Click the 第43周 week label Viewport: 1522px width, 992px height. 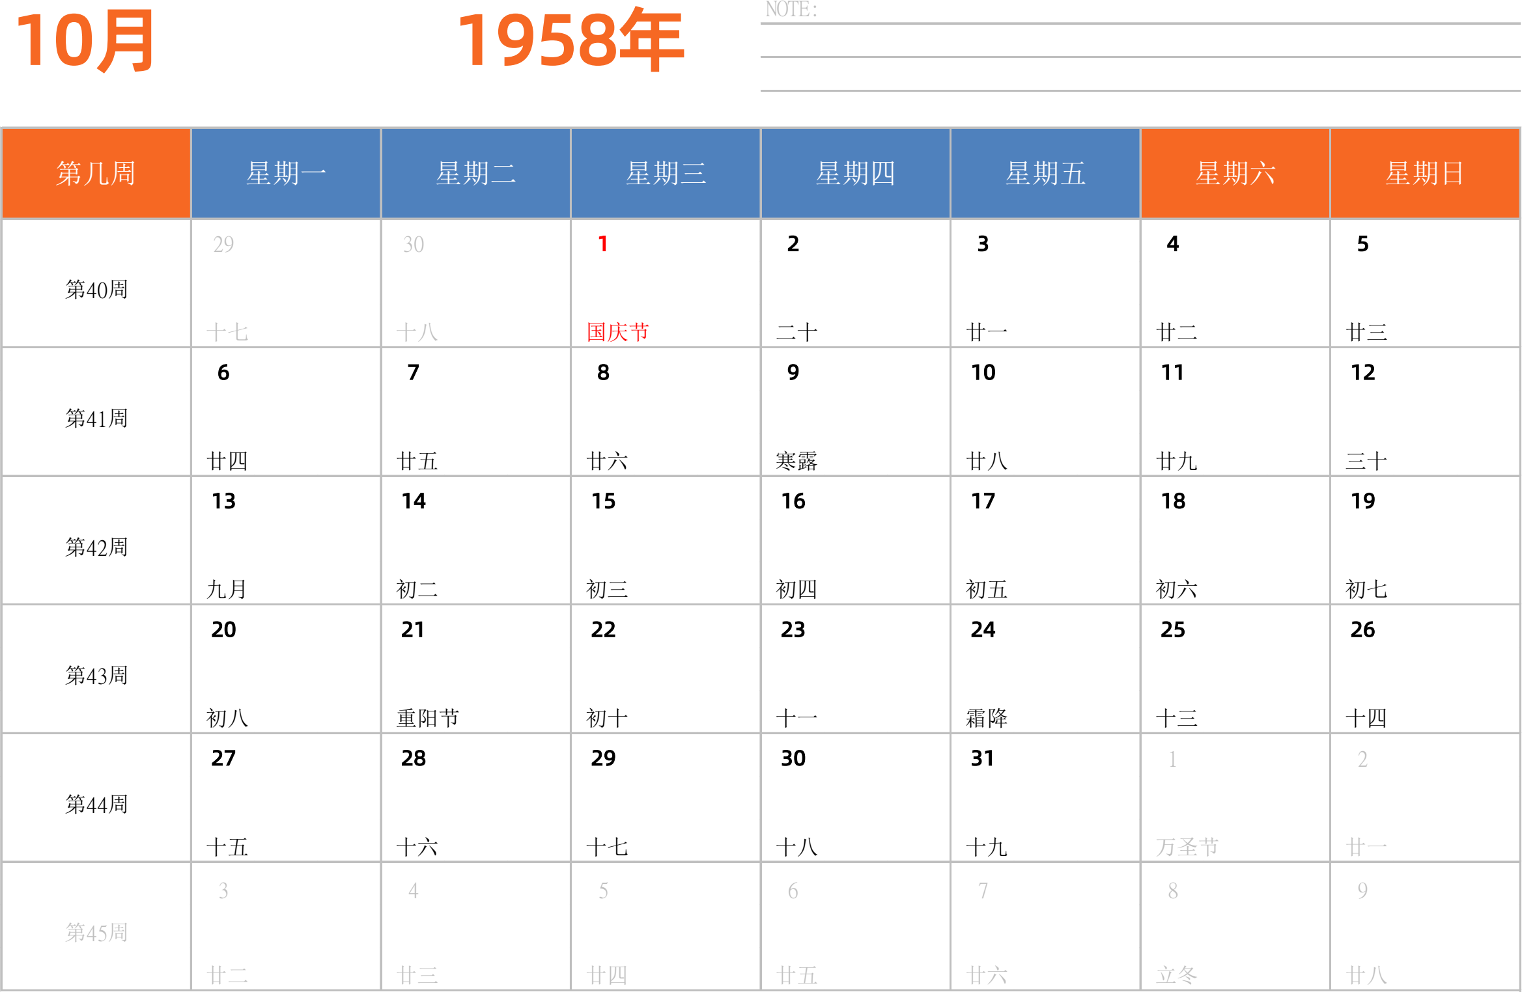[x=96, y=676]
